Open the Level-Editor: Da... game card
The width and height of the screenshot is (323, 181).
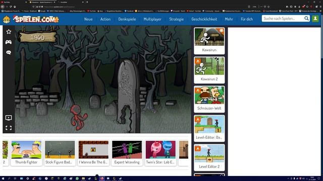tap(209, 128)
